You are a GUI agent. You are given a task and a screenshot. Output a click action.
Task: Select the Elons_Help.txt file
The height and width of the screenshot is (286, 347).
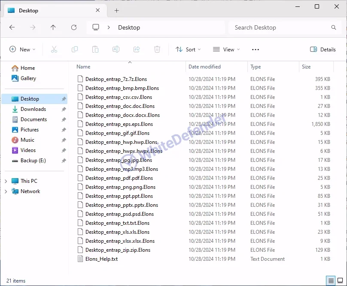[x=101, y=259]
